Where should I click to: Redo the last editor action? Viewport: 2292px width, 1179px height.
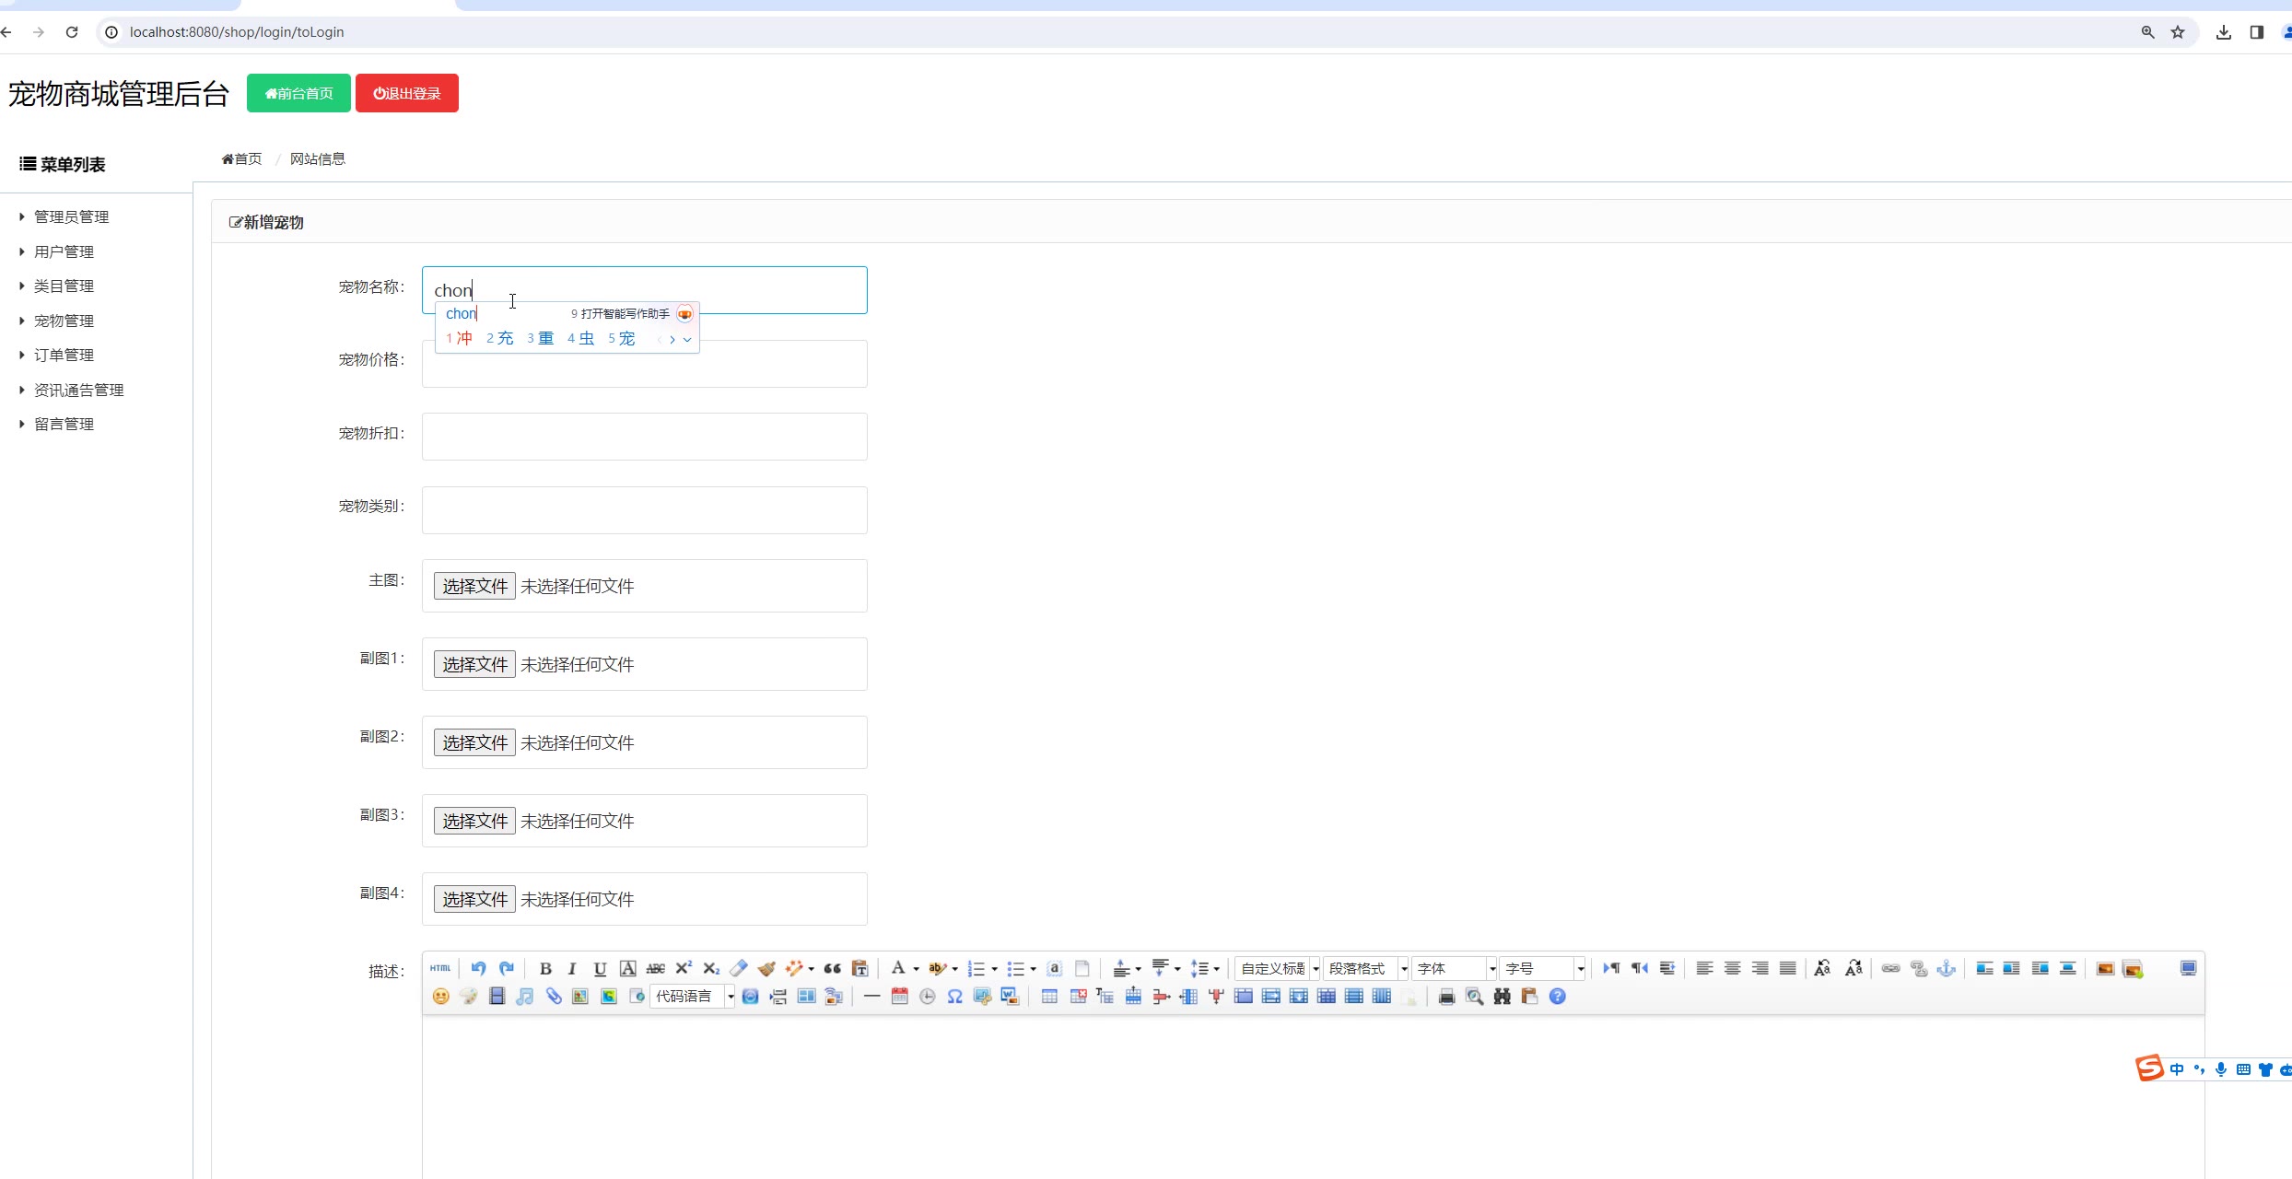[506, 968]
